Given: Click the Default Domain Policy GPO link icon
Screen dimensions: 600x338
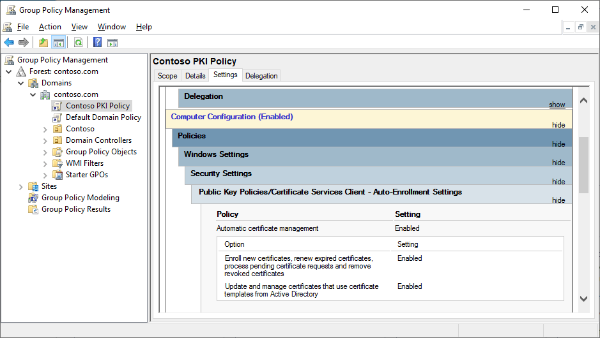Looking at the screenshot, I should [x=58, y=117].
